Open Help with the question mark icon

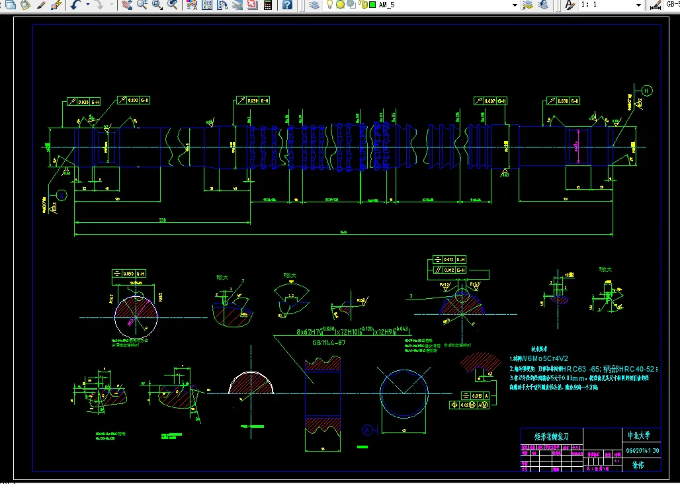[x=287, y=5]
